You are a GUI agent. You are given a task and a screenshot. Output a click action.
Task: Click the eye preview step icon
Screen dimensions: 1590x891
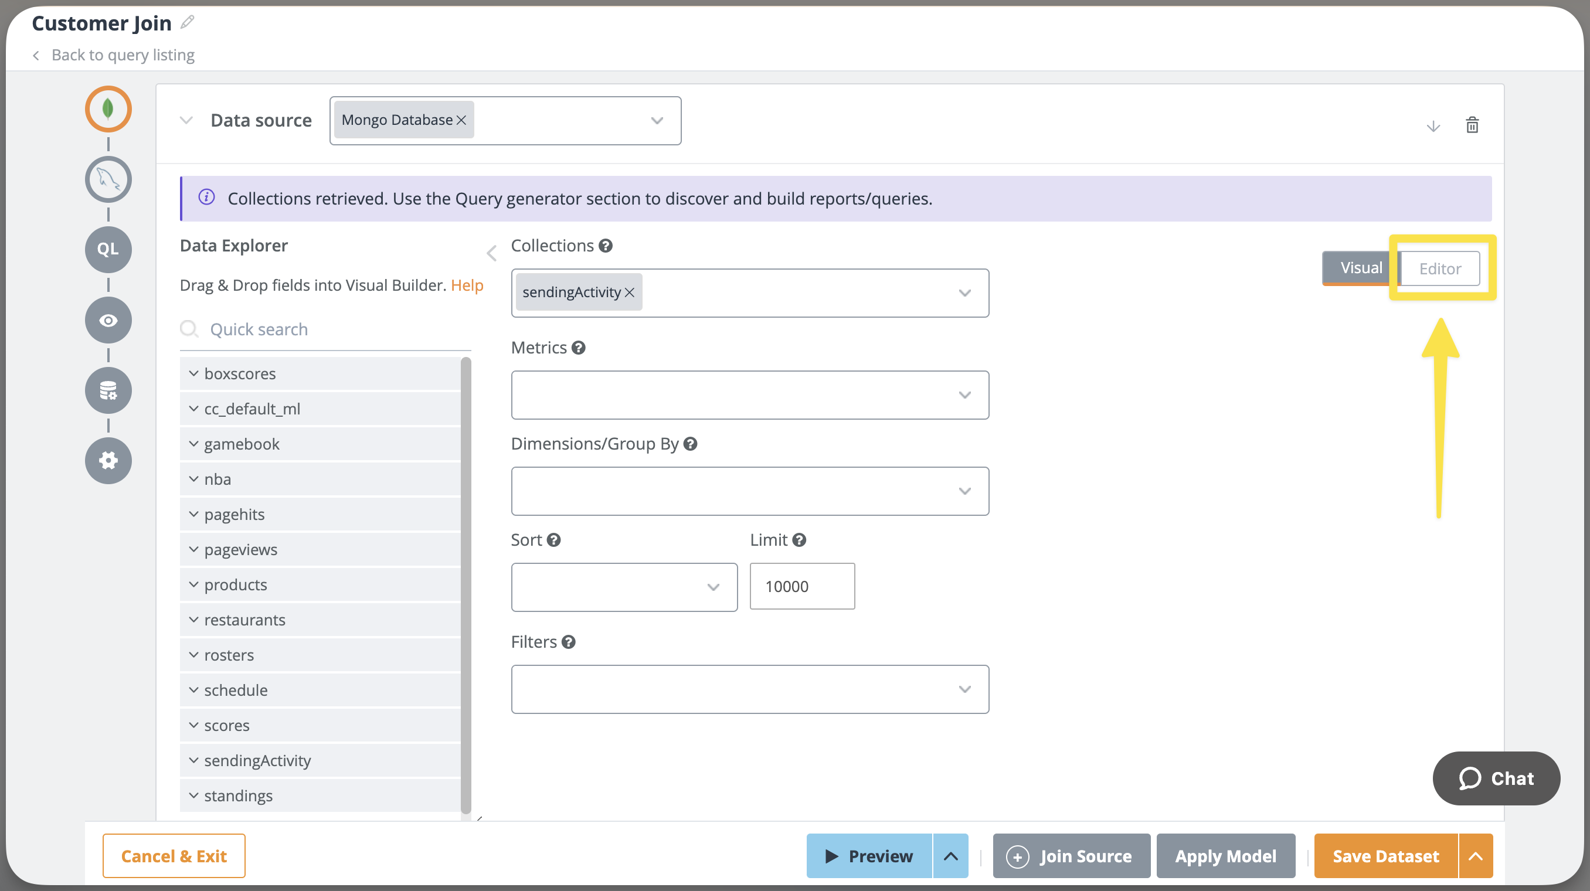click(108, 320)
